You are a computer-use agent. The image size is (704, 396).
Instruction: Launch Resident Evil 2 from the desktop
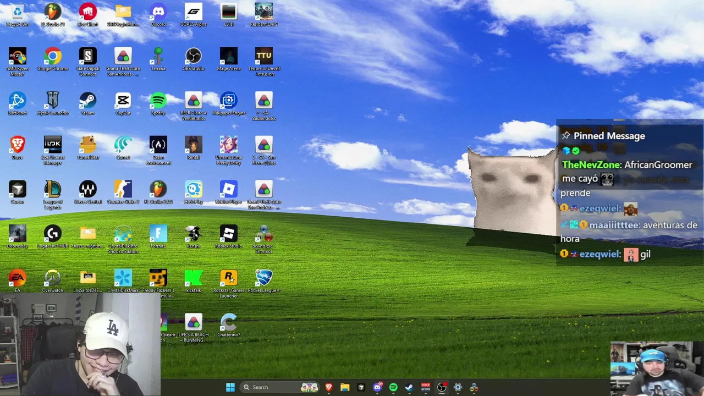click(x=264, y=14)
